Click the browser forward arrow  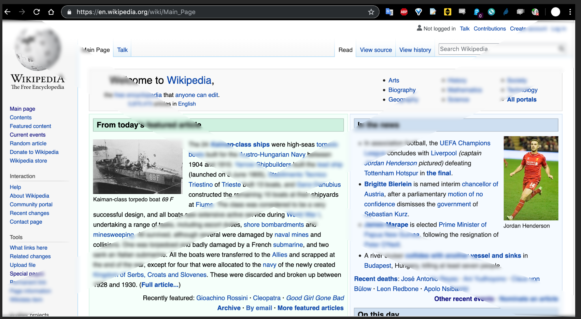[x=22, y=12]
